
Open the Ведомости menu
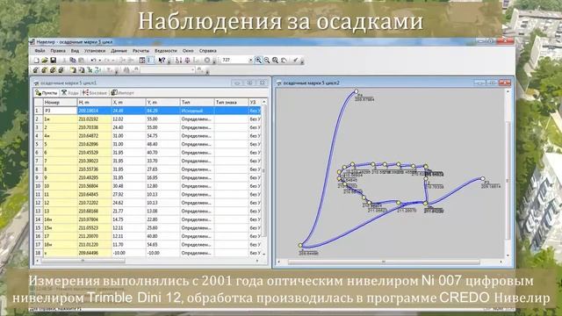[x=166, y=51]
